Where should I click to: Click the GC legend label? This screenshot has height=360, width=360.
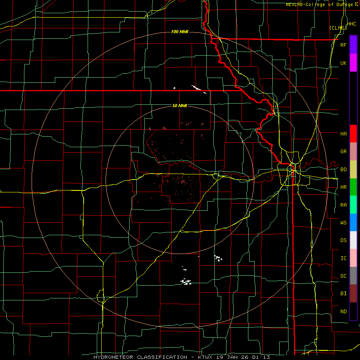point(343,276)
